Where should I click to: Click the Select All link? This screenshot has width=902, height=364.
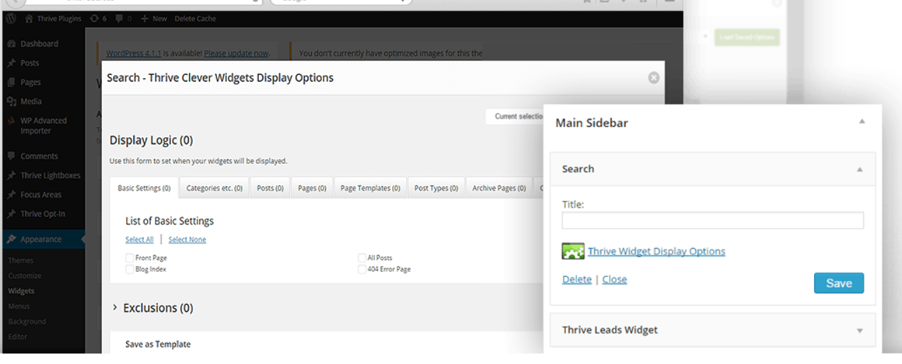140,240
